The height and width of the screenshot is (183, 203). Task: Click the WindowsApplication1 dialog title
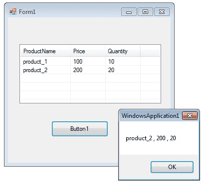pos(150,116)
